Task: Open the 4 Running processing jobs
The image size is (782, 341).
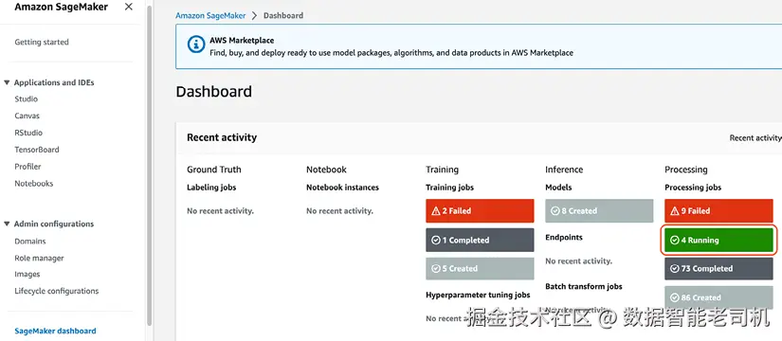Action: click(x=718, y=240)
